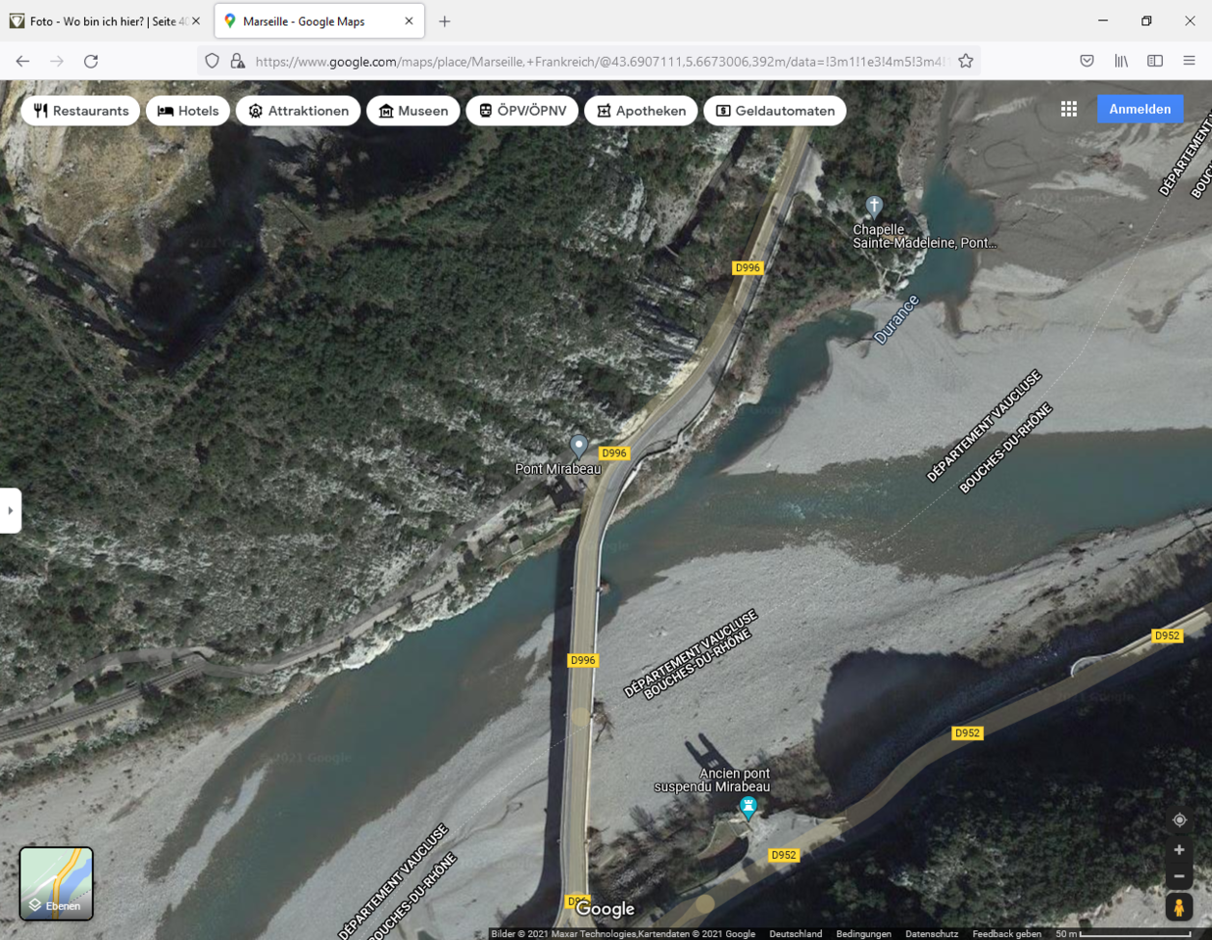1212x940 pixels.
Task: Search for Geldautomaten nearby
Action: coord(775,111)
